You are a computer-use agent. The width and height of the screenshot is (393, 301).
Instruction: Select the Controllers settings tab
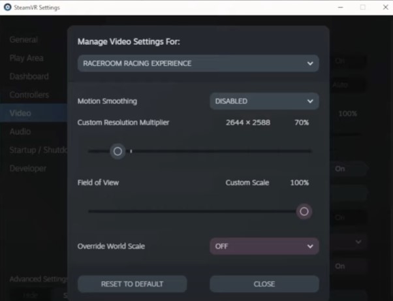coord(29,95)
